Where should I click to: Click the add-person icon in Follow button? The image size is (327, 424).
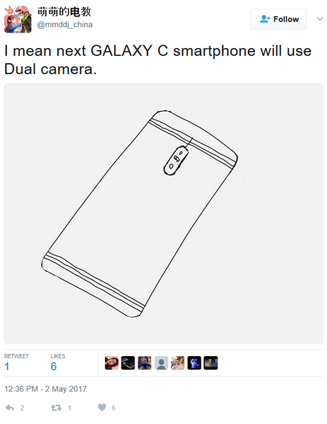coord(265,19)
